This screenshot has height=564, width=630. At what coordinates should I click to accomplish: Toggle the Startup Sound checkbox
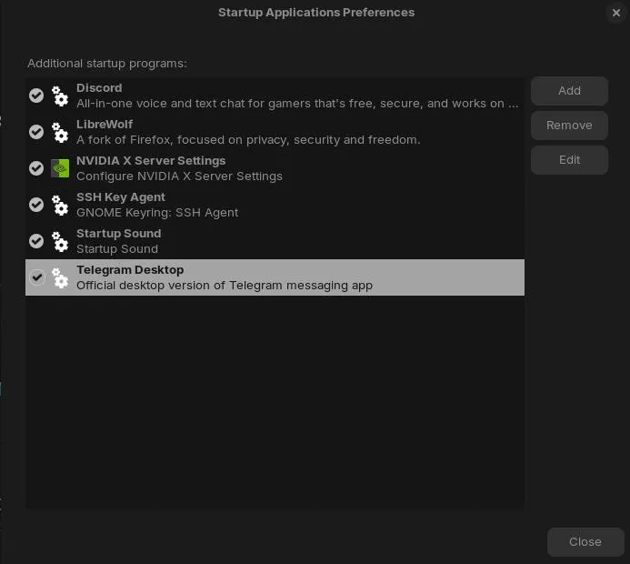click(36, 241)
